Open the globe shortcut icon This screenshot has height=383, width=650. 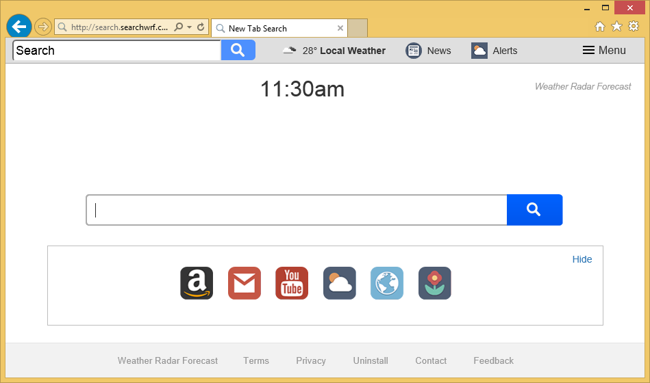coord(387,283)
